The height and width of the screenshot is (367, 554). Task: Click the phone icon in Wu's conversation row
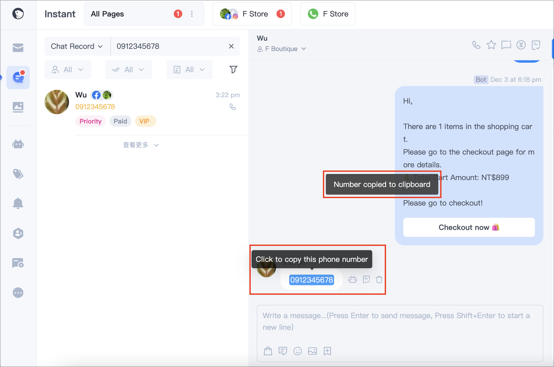tap(233, 107)
